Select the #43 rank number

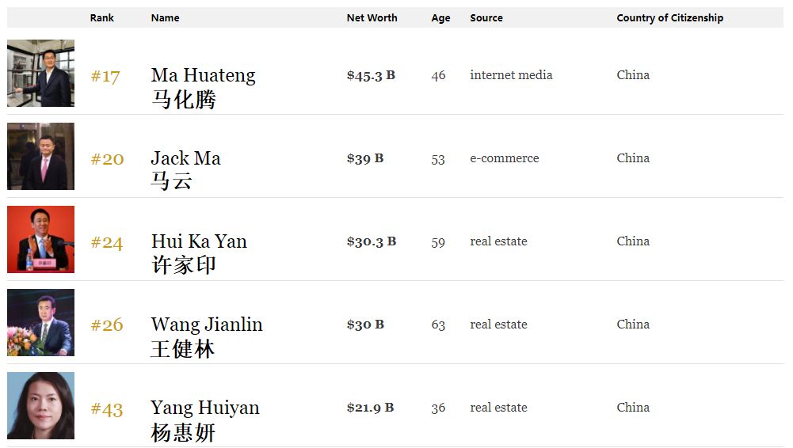pos(107,408)
